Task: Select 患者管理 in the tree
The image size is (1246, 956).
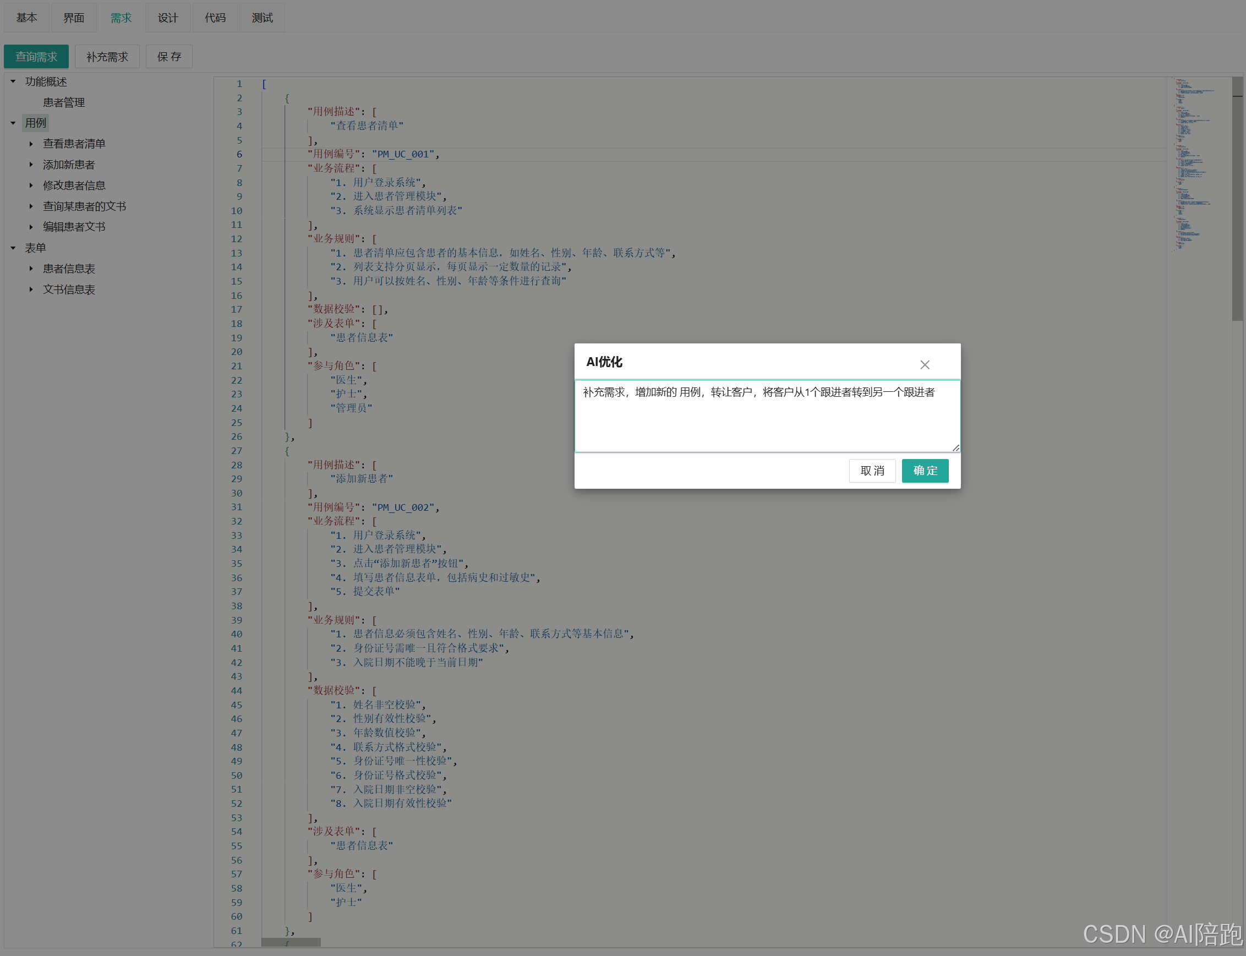Action: click(x=64, y=102)
